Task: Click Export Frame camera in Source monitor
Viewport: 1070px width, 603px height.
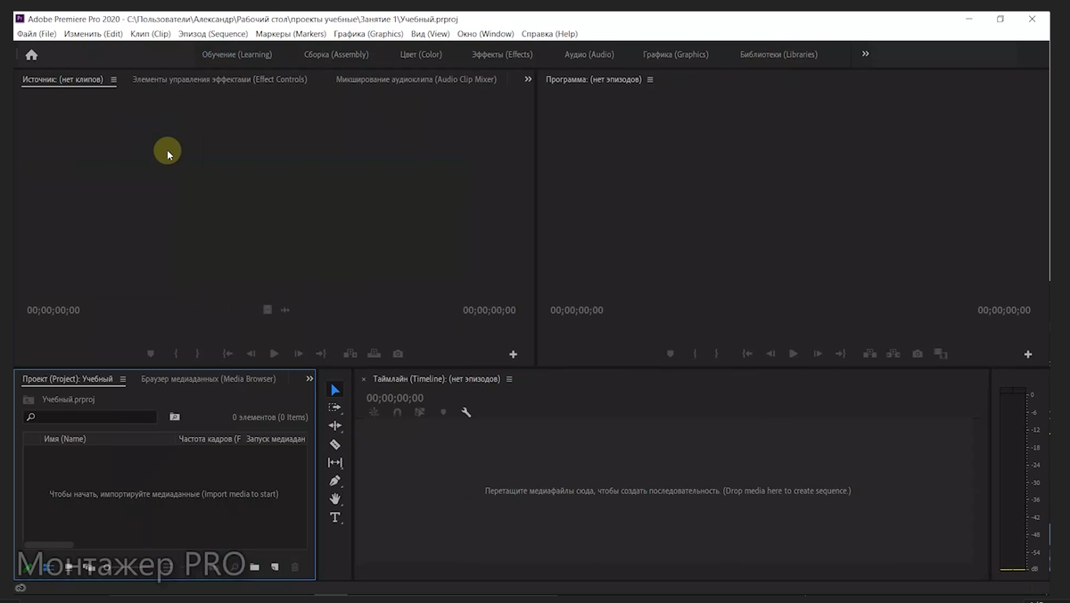Action: point(398,354)
